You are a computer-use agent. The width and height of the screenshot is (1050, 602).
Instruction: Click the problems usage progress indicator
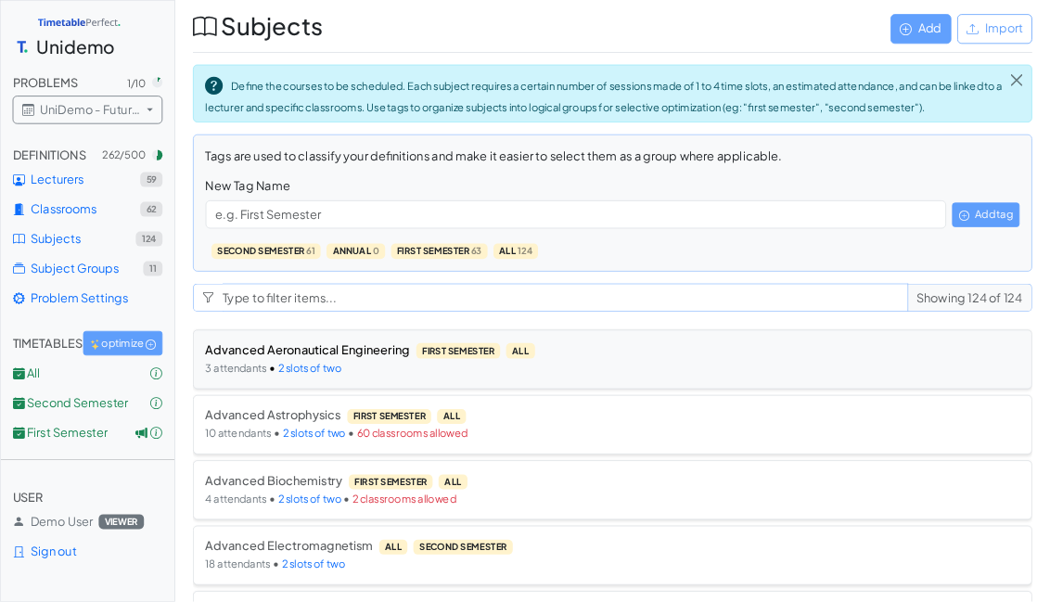coord(158,82)
